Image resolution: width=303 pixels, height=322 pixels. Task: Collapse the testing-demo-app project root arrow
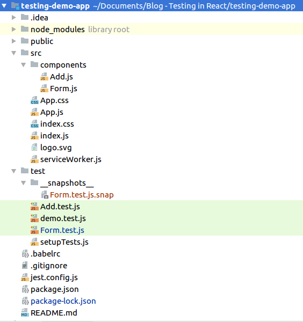[x=4, y=6]
